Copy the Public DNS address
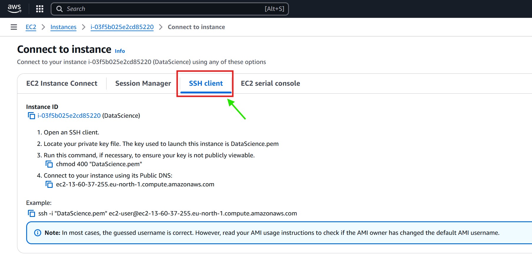 (x=49, y=184)
